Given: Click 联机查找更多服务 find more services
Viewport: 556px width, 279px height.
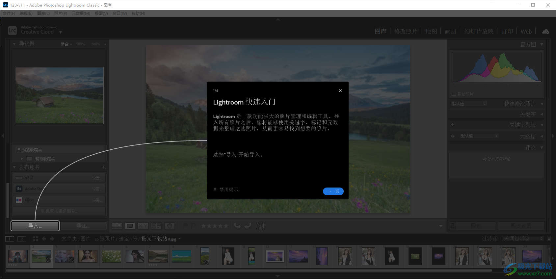Looking at the screenshot, I should pos(59,211).
